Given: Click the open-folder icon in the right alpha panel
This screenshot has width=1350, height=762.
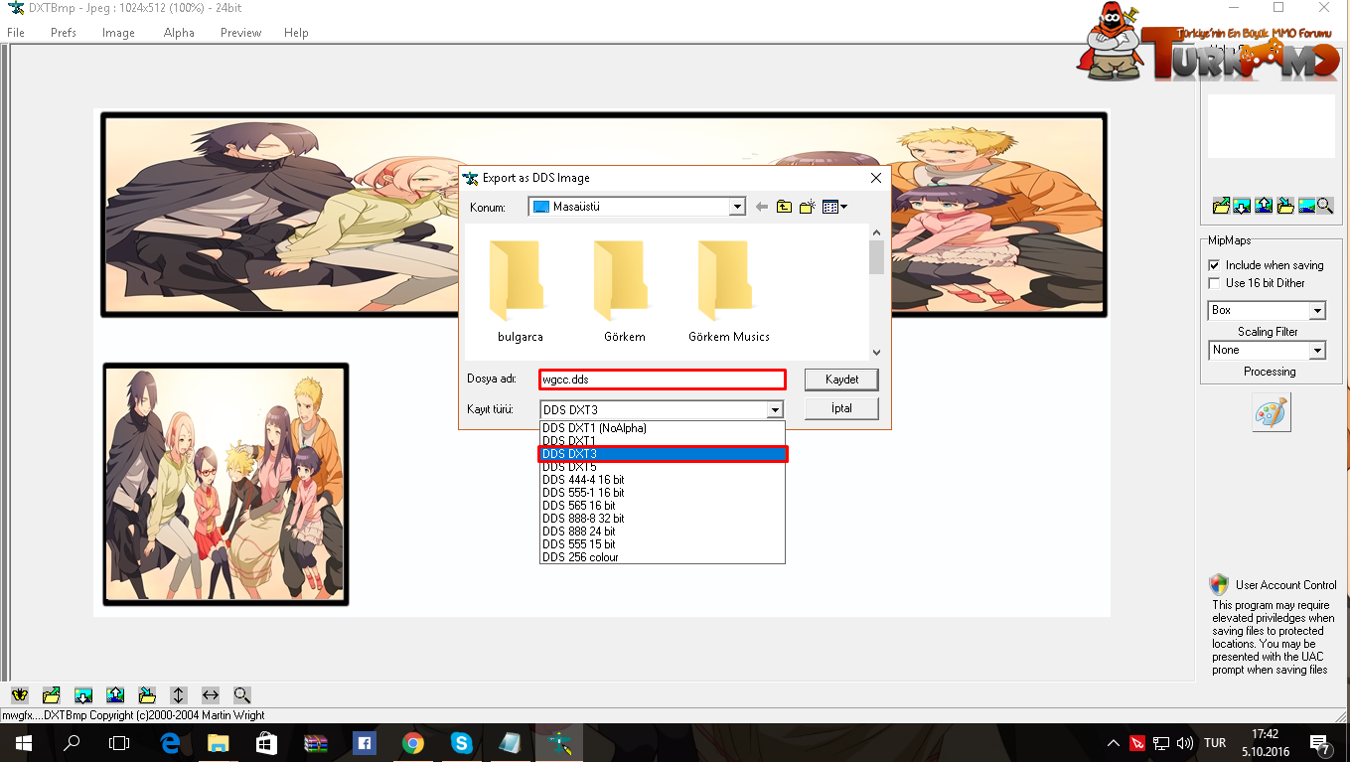Looking at the screenshot, I should pyautogui.click(x=1222, y=206).
